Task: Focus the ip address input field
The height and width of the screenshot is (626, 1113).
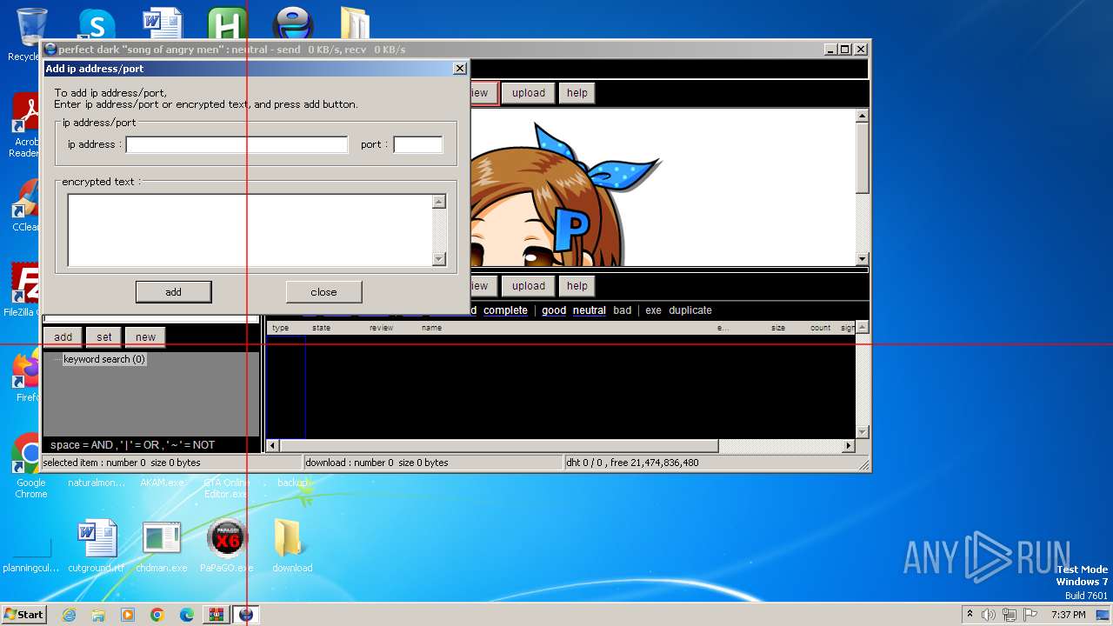Action: click(x=237, y=144)
